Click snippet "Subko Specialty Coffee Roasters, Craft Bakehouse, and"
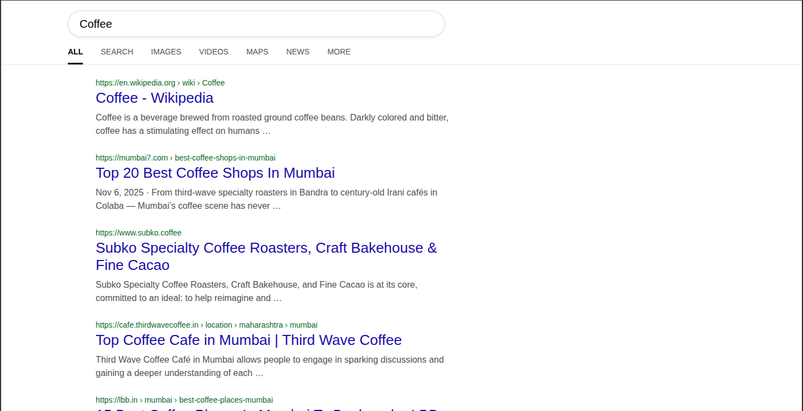Viewport: 803px width, 411px height. 256,292
